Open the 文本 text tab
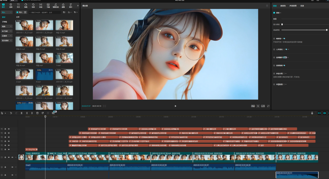The height and width of the screenshot is (179, 329). (18, 5)
